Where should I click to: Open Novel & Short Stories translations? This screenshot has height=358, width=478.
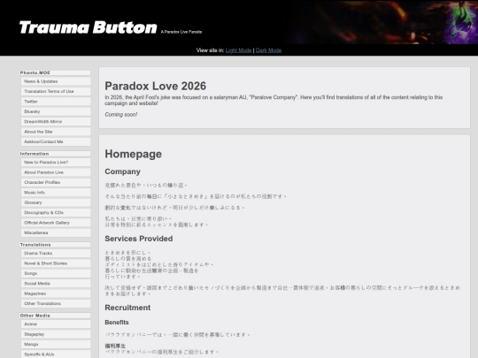[x=56, y=263]
